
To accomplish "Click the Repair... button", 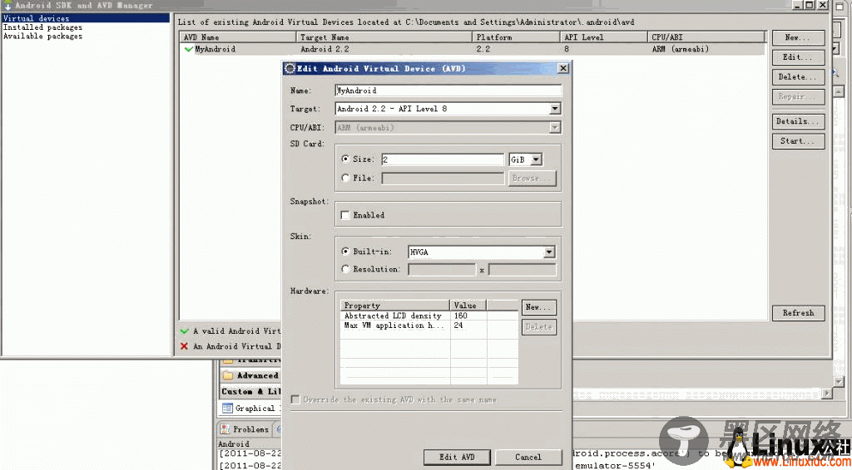I will pos(798,96).
